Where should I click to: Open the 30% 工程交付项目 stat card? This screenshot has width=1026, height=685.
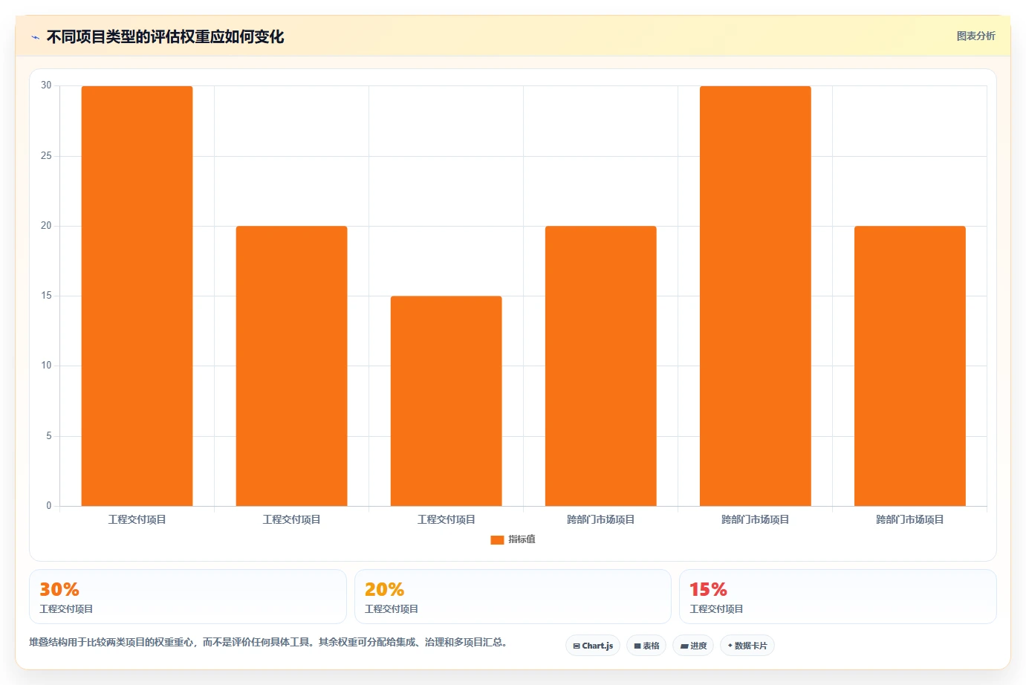point(188,597)
